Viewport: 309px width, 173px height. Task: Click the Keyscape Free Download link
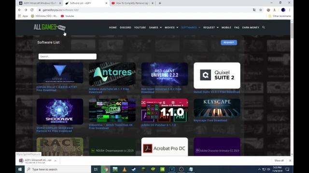[x=211, y=121]
